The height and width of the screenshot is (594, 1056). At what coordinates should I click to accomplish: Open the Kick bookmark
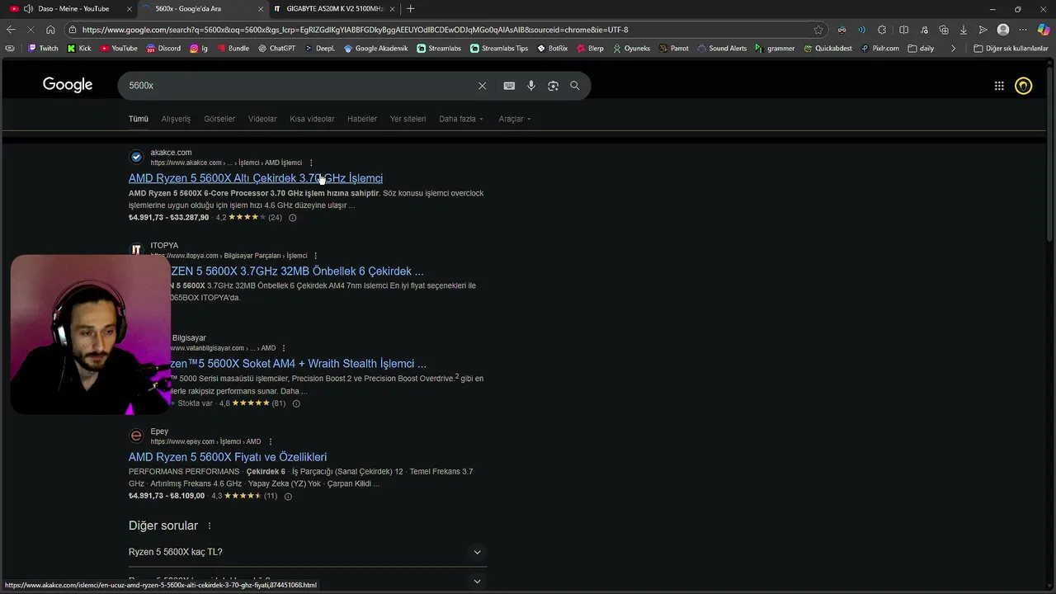coord(79,49)
